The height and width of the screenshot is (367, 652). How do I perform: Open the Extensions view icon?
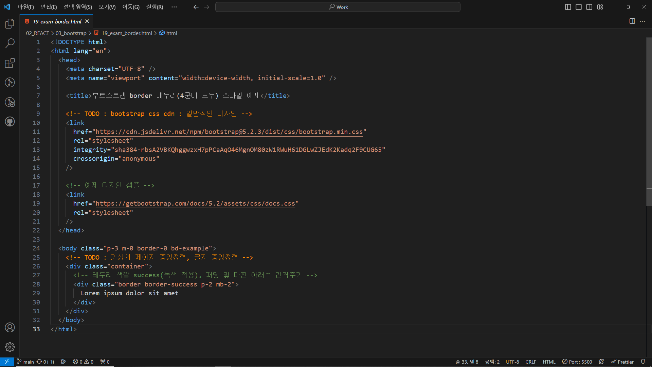pyautogui.click(x=10, y=63)
